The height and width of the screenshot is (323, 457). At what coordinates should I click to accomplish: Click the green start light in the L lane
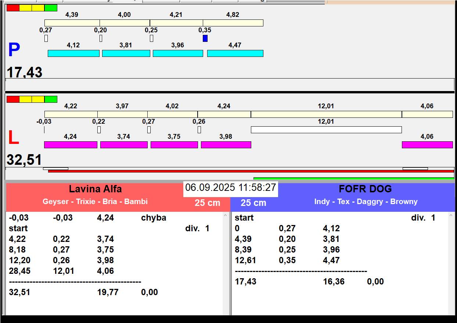tap(51, 99)
